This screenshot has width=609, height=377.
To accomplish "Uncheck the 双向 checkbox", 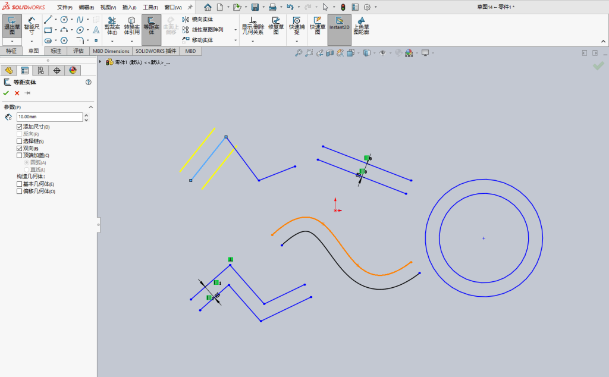I will [20, 148].
